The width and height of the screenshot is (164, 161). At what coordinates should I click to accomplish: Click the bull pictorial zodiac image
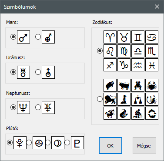pyautogui.click(x=124, y=85)
